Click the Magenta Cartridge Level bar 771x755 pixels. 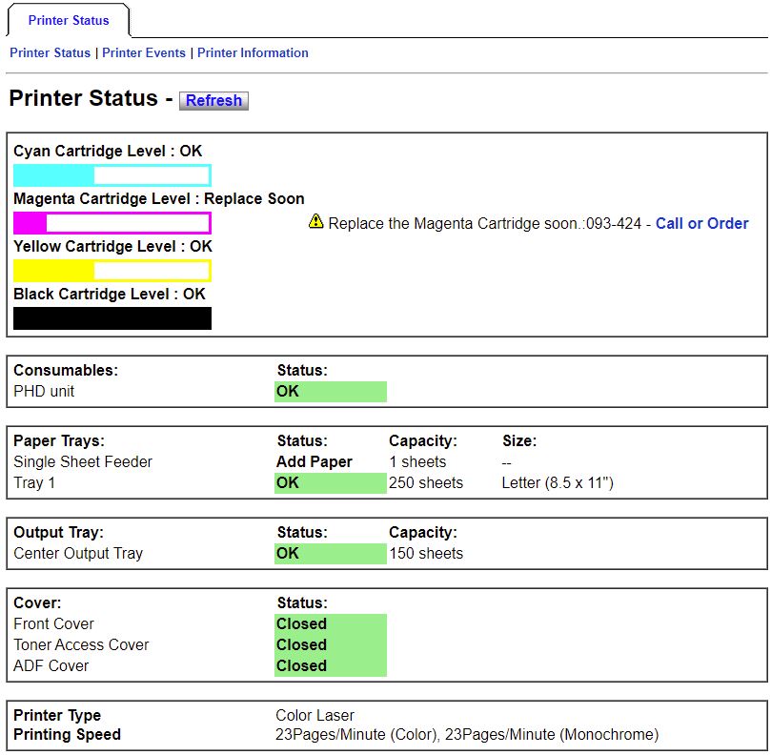pyautogui.click(x=112, y=222)
